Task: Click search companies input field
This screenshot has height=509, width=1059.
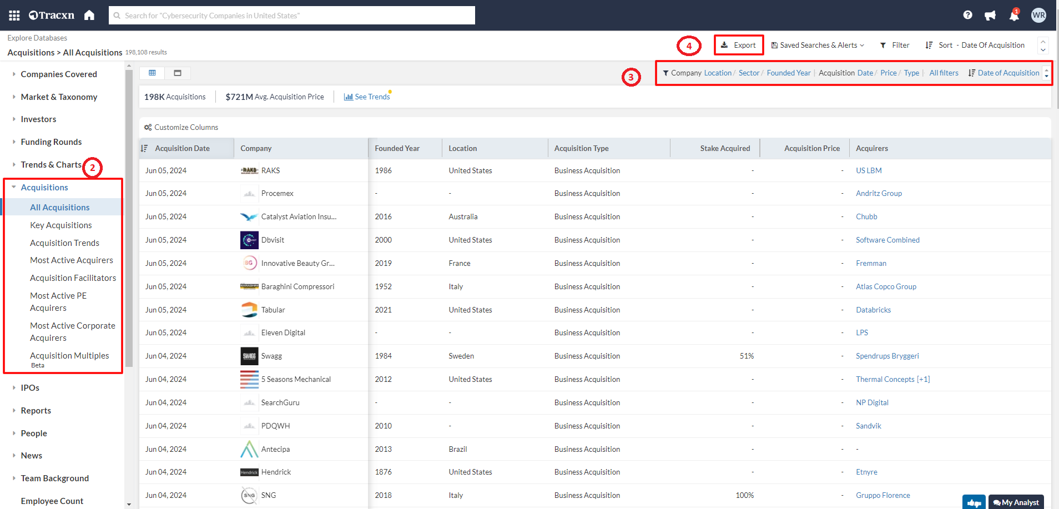Action: (x=292, y=16)
